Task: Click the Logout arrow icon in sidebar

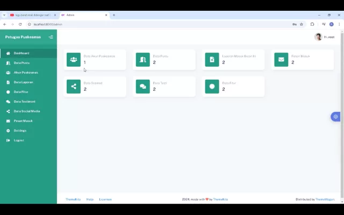Action: (8, 140)
